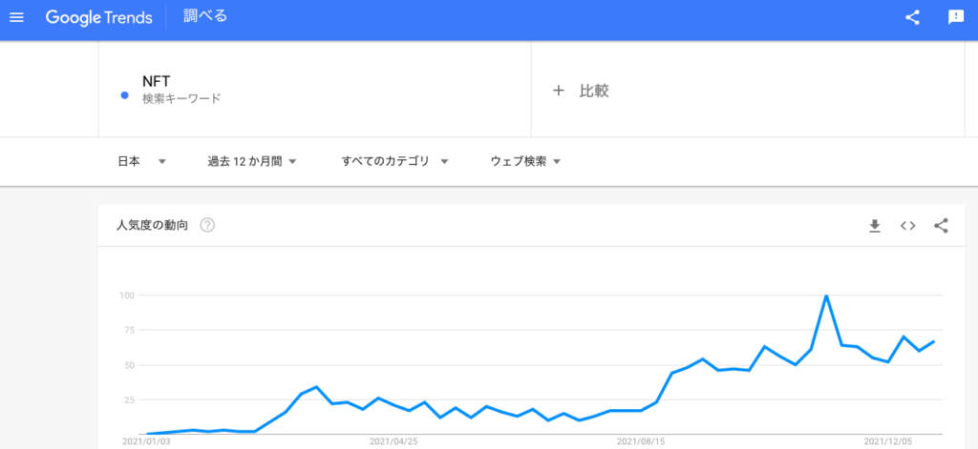Click the Google Trends logo

[x=98, y=17]
